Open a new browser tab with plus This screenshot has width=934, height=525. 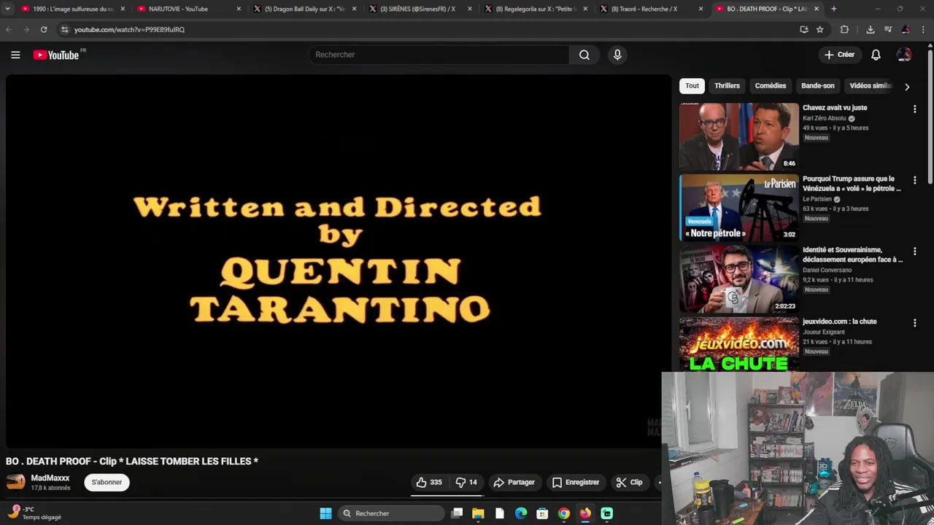pos(834,9)
